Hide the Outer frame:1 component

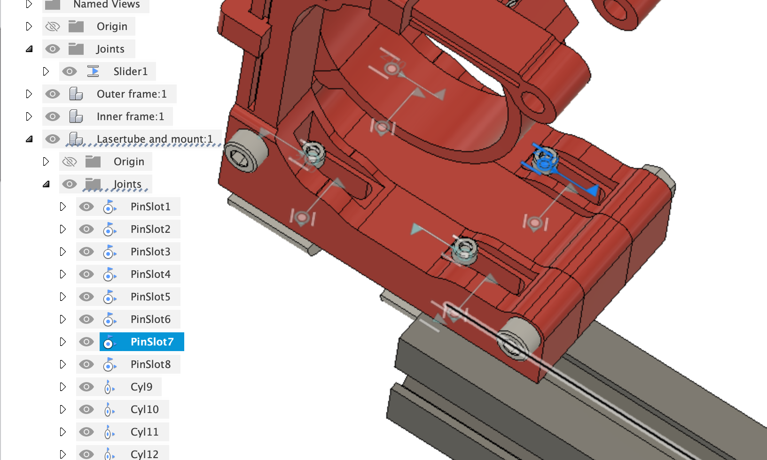(53, 94)
